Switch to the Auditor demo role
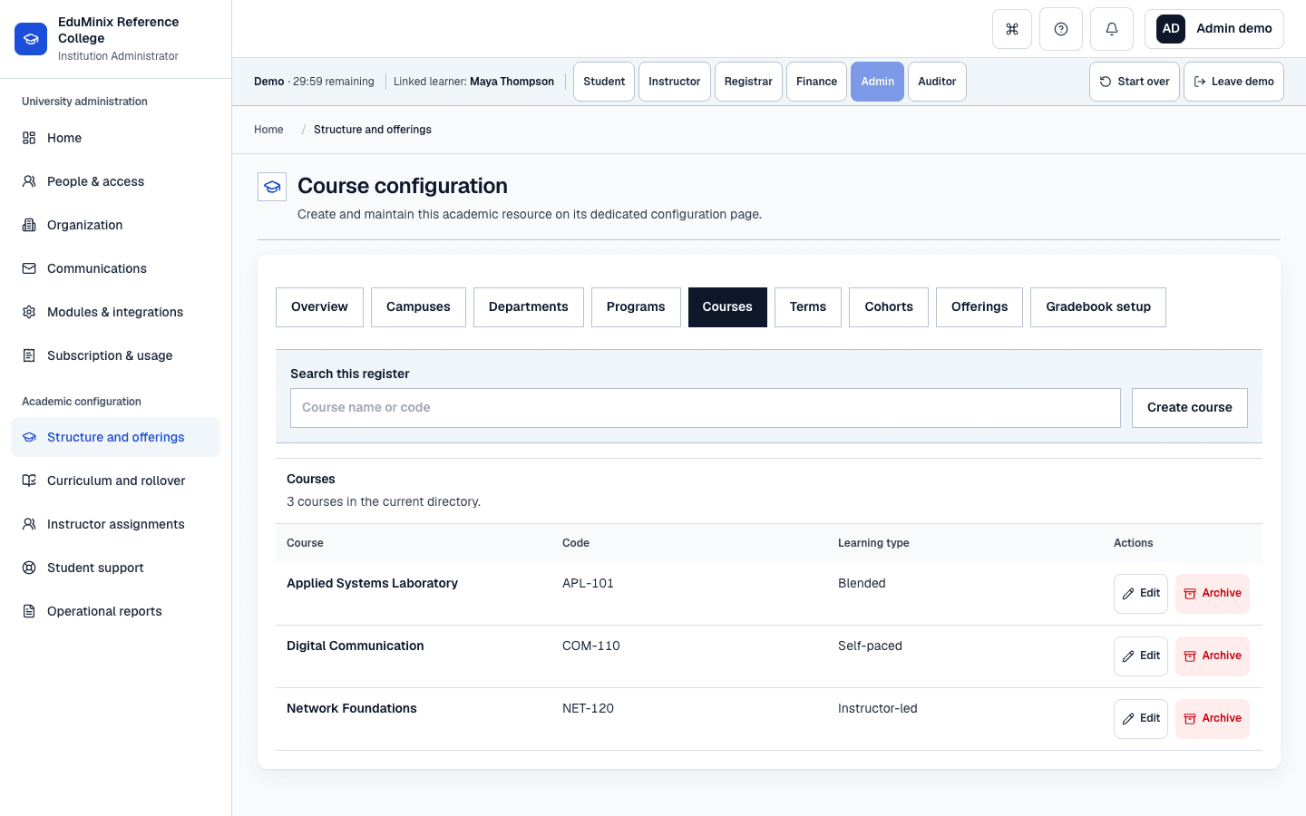1306x816 pixels. [937, 82]
